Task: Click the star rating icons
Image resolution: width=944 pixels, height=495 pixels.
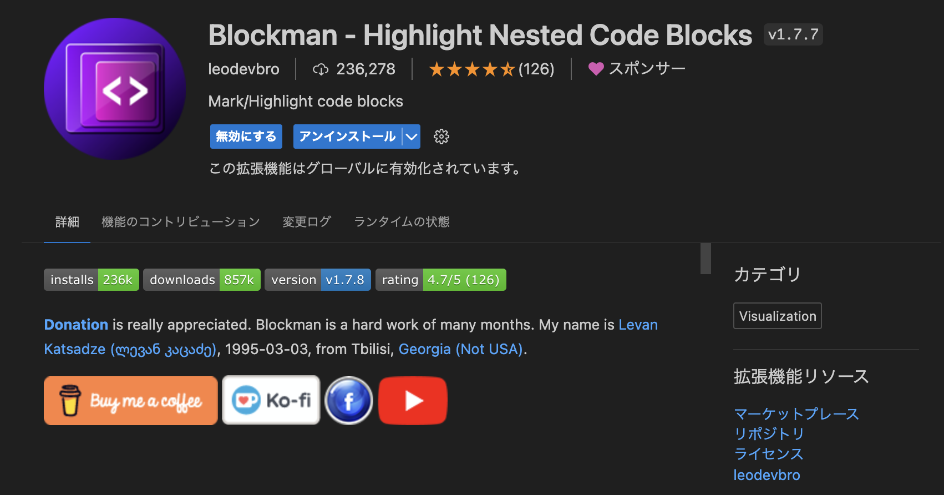Action: click(x=471, y=69)
